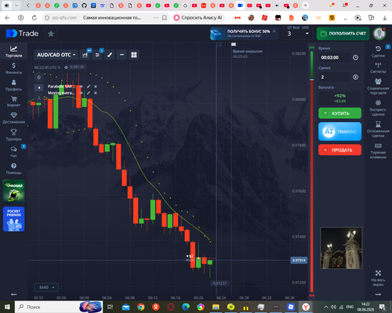This screenshot has width=392, height=313.
Task: Open Отложенная сделка hourglass panel
Action: tap(378, 129)
